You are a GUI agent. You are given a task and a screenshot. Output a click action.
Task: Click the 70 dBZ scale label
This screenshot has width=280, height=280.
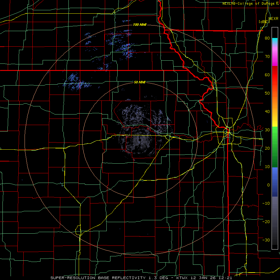(x=267, y=57)
